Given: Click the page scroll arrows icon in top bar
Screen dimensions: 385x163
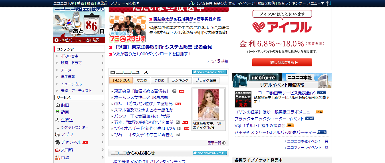Looking at the screenshot, I should 328,3.
